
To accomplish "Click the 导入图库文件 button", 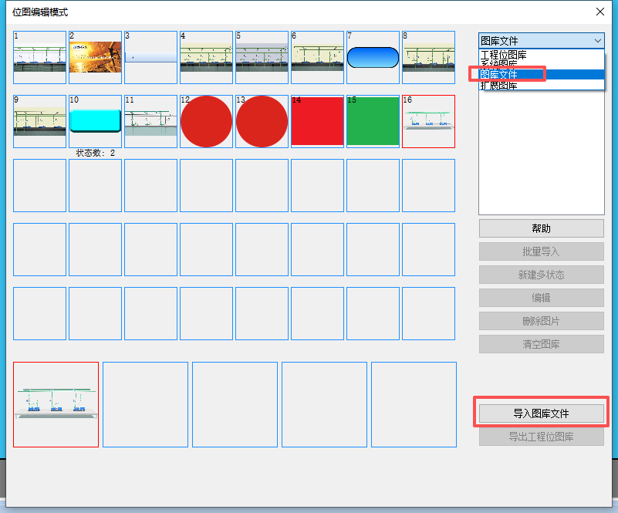I will click(541, 413).
